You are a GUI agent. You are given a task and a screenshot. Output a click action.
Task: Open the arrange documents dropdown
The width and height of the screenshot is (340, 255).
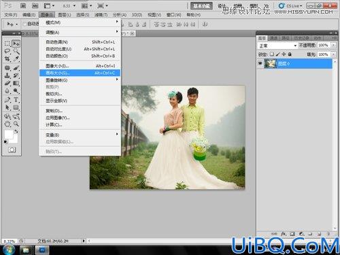click(x=86, y=5)
